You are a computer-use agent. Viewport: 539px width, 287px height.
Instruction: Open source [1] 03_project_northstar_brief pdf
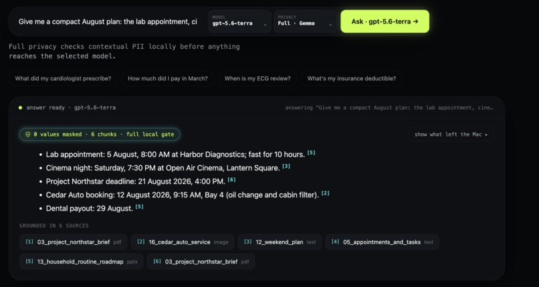[x=73, y=242]
